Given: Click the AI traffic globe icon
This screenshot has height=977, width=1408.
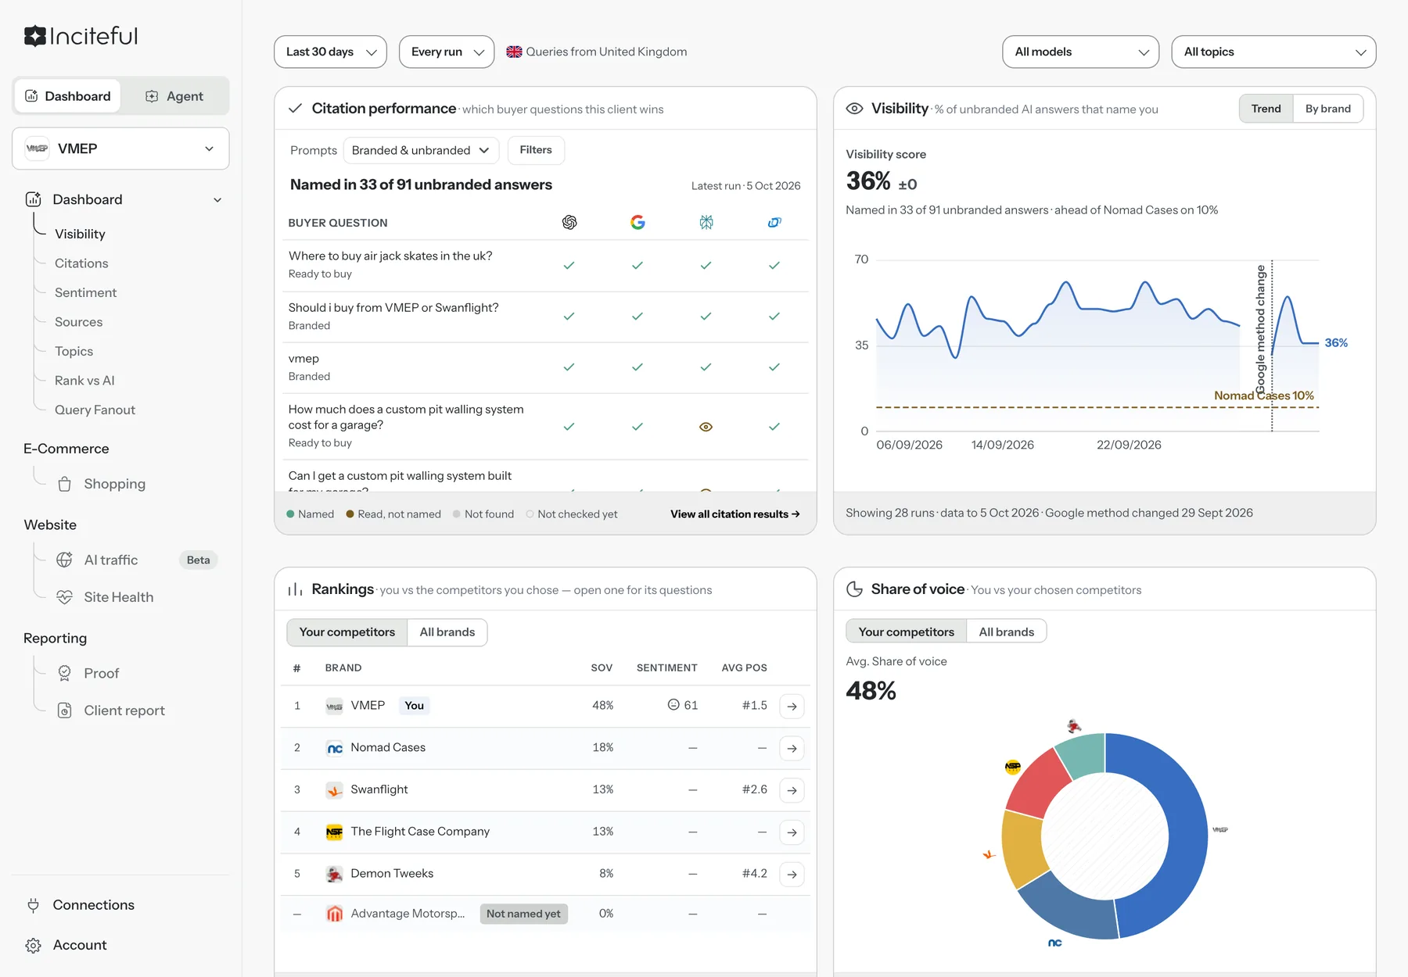Looking at the screenshot, I should coord(65,560).
